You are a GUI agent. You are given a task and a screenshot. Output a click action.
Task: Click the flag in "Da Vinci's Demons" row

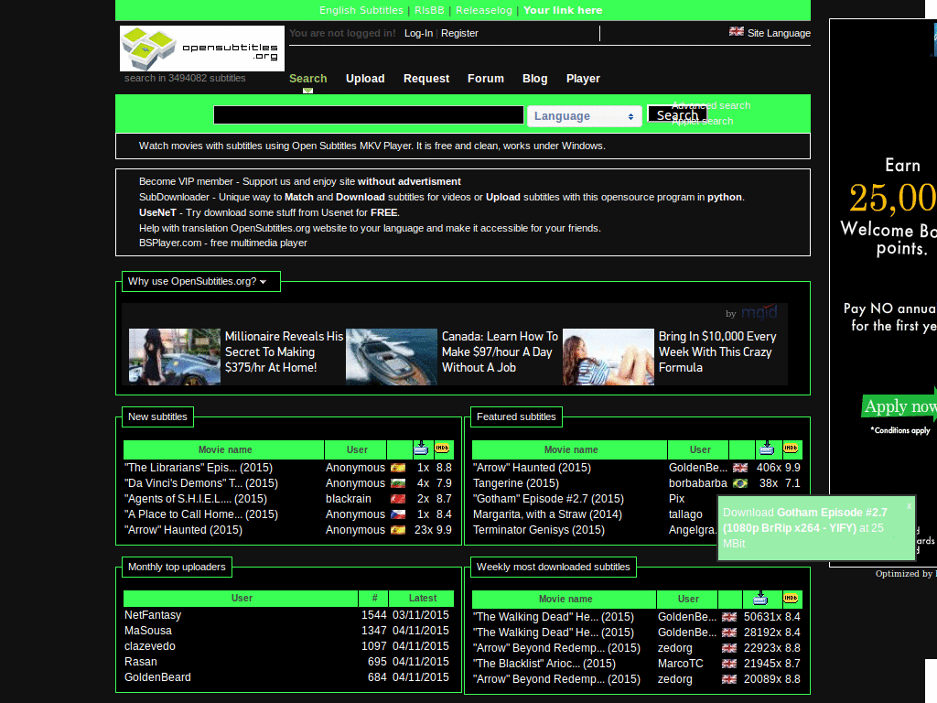coord(398,483)
